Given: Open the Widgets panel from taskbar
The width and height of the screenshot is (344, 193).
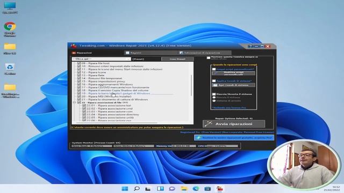Looking at the screenshot, I should pos(160,188).
